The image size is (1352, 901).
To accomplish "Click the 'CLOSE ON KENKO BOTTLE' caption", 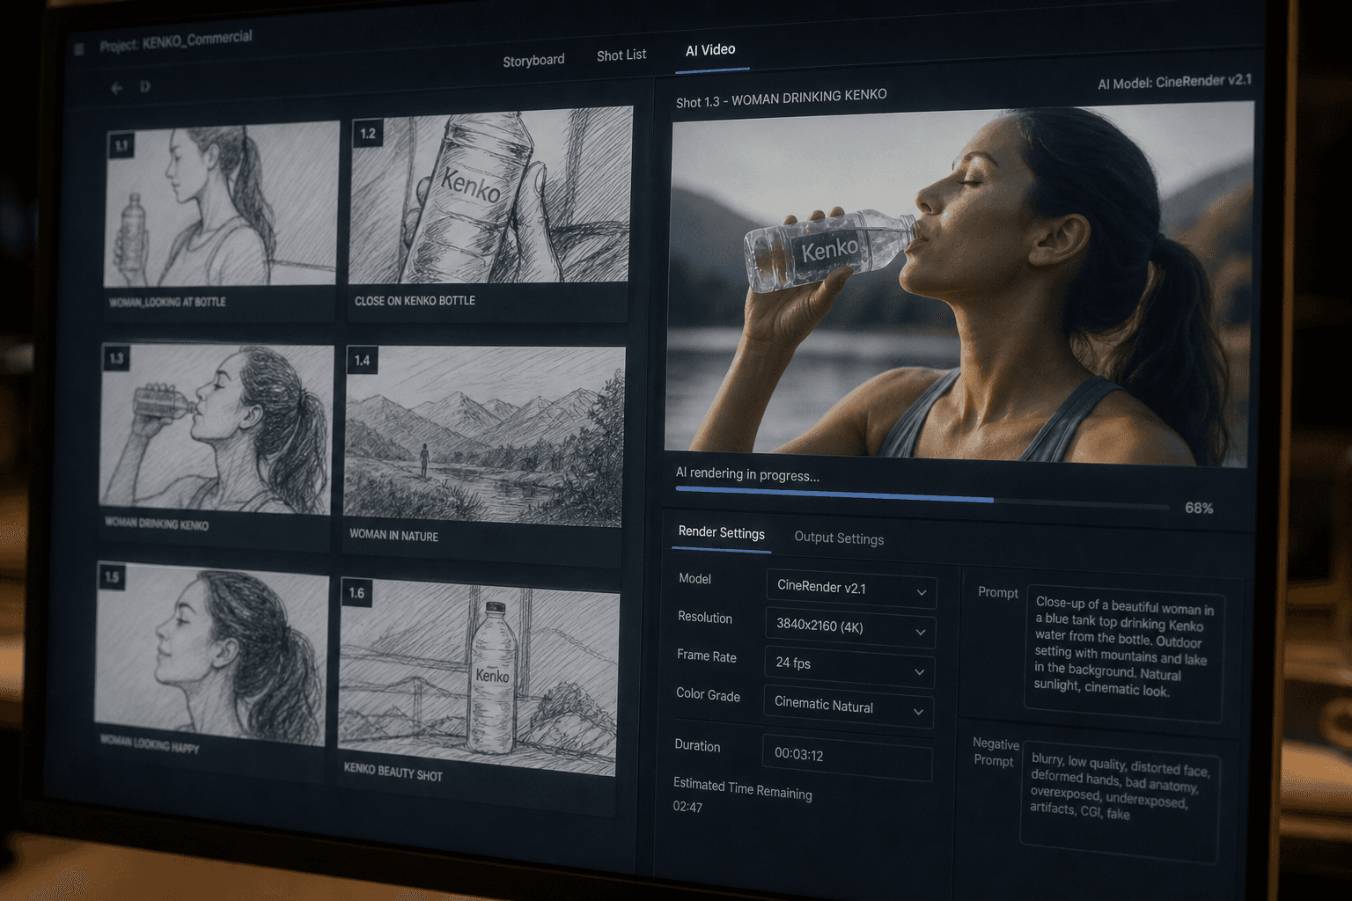I will [415, 301].
